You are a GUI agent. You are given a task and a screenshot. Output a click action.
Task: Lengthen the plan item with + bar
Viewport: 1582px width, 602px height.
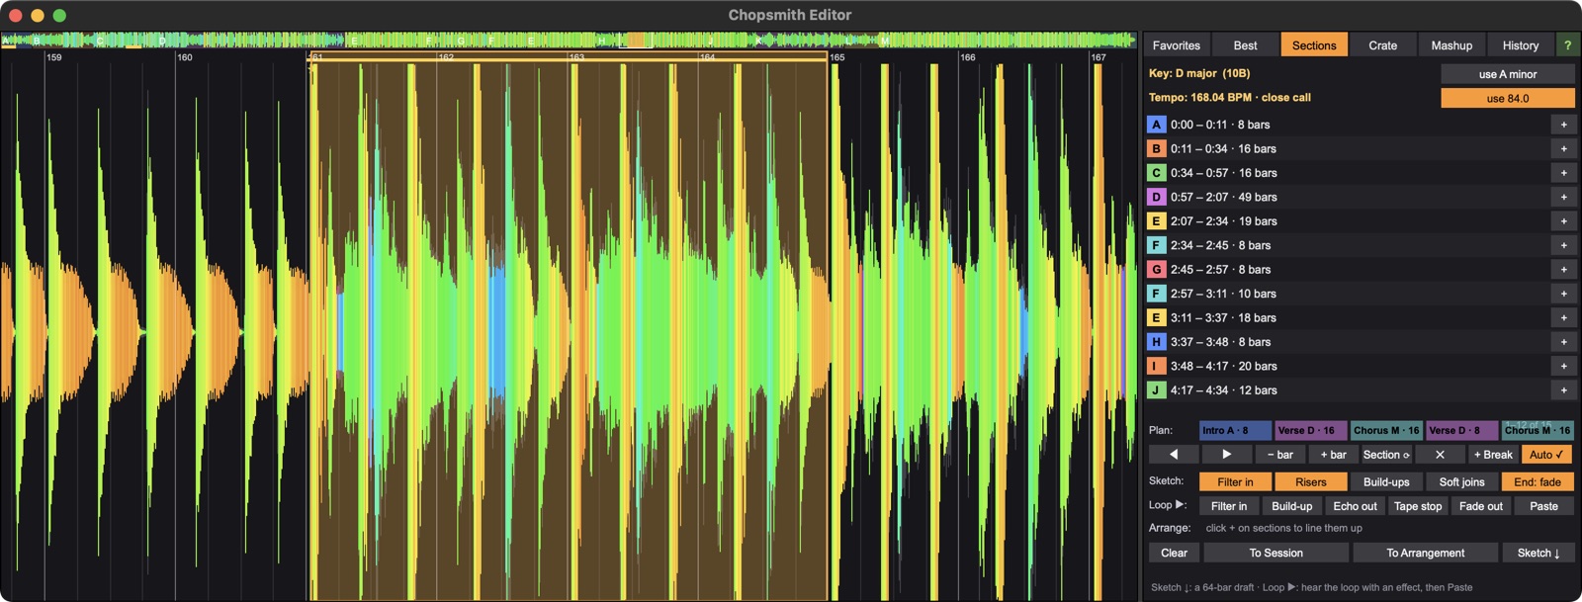pos(1333,455)
